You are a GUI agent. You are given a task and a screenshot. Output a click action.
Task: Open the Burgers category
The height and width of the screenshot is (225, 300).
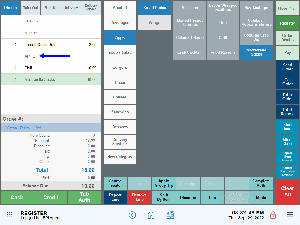click(x=120, y=67)
